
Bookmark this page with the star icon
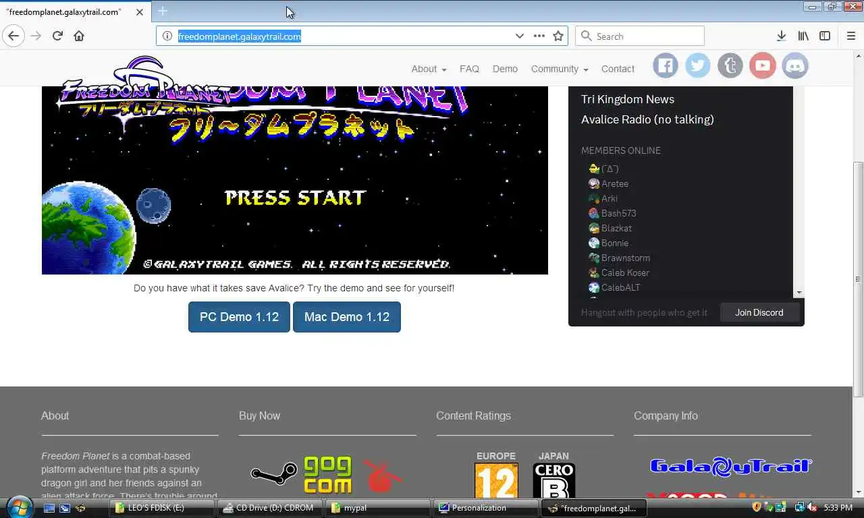coord(558,36)
